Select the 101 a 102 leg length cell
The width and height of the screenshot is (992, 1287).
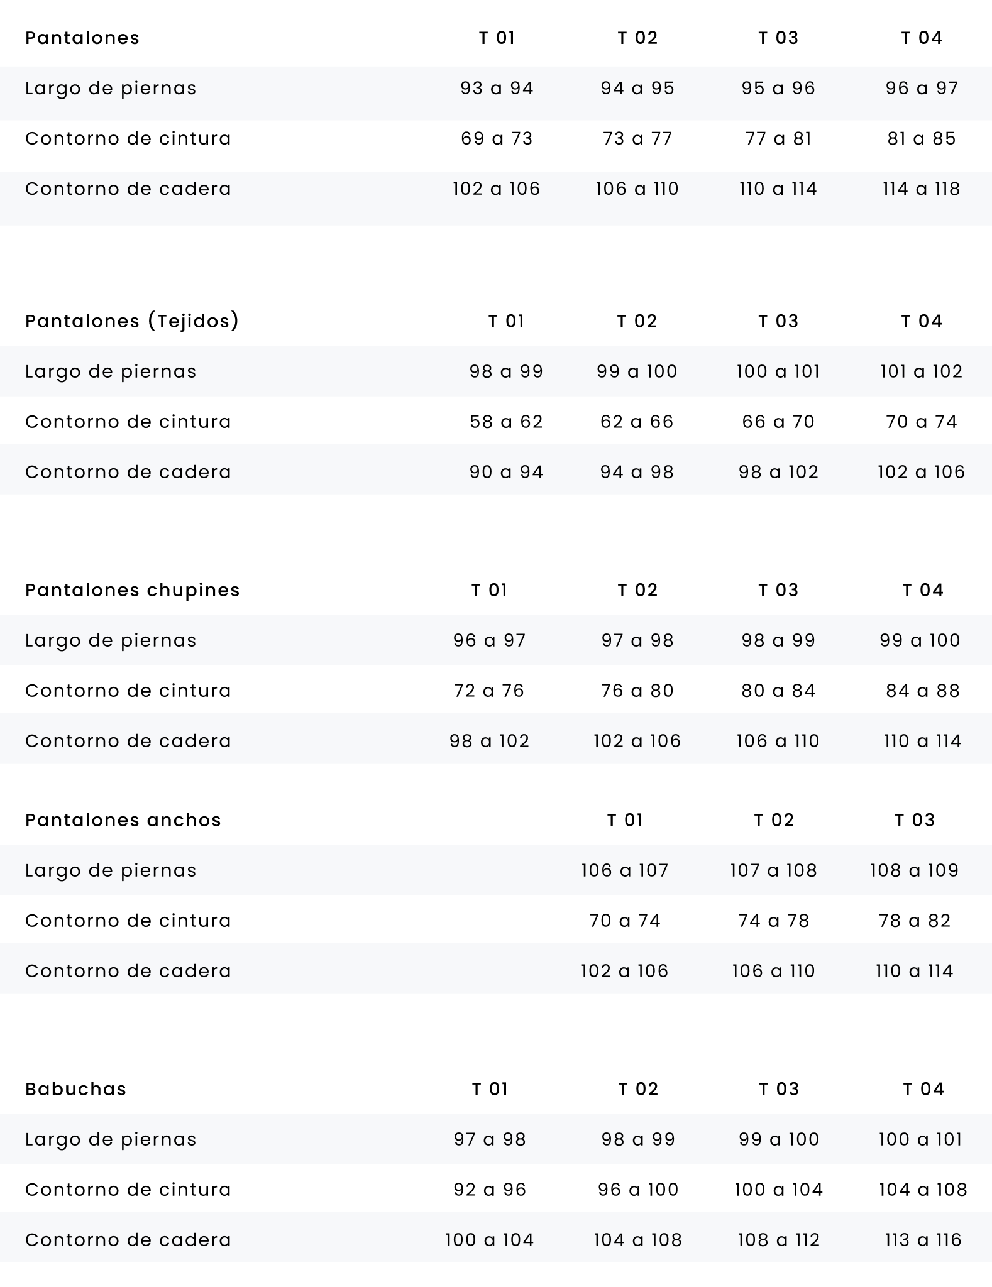coord(921,371)
